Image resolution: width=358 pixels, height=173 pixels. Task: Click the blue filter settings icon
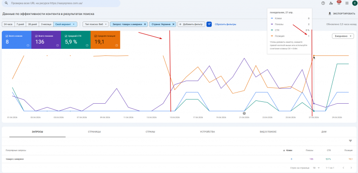[x=209, y=24]
